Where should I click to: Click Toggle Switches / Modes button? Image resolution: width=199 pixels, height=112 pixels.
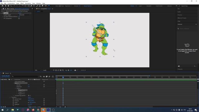(x=35, y=107)
